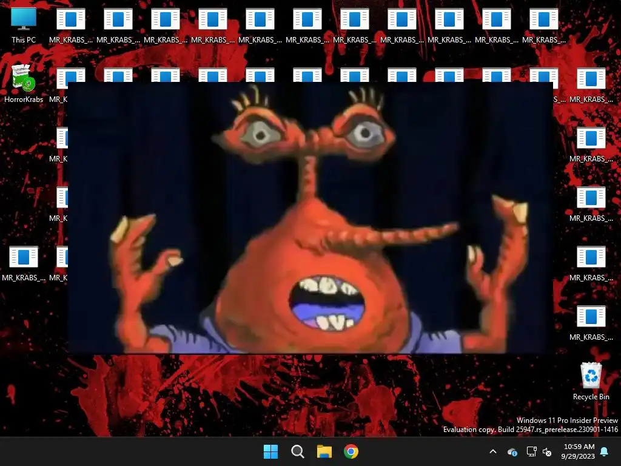Open the notification bell
Viewport: 621px width, 466px height.
pos(605,451)
